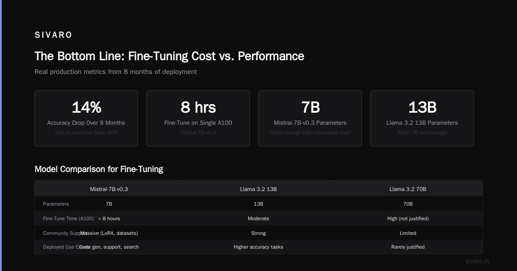The height and width of the screenshot is (271, 517).
Task: Open the sivaro.in footer link
Action: coord(478,261)
